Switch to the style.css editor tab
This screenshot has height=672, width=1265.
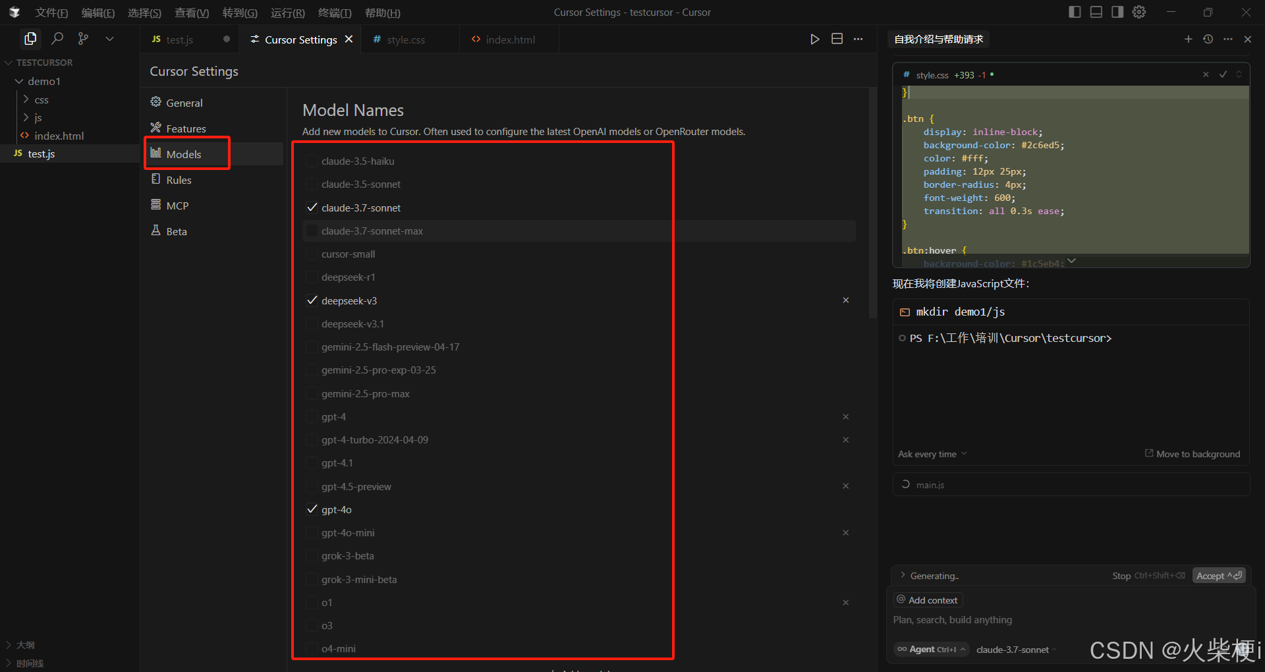pos(410,40)
